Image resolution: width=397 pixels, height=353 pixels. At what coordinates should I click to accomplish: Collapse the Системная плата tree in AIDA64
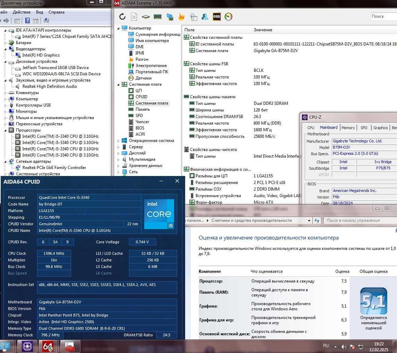pyautogui.click(x=118, y=85)
